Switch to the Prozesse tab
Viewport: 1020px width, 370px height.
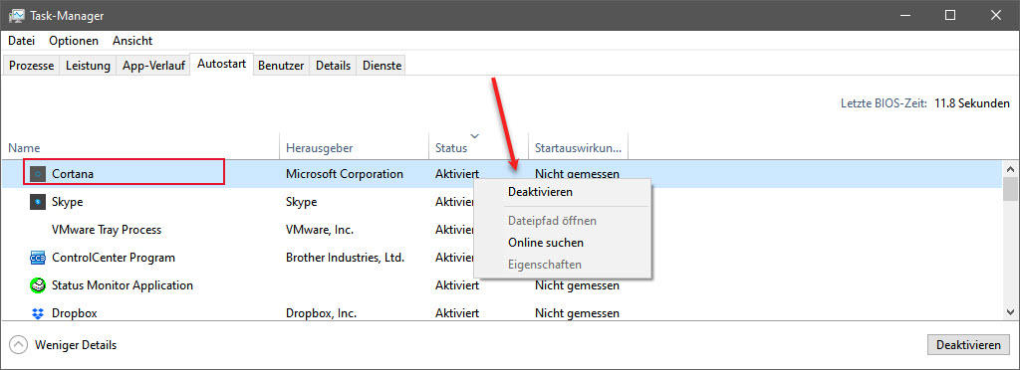pos(31,66)
